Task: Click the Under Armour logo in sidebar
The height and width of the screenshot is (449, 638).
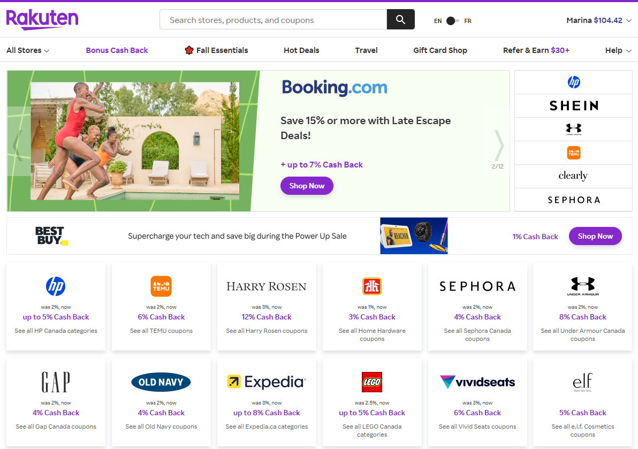Action: coord(573,129)
